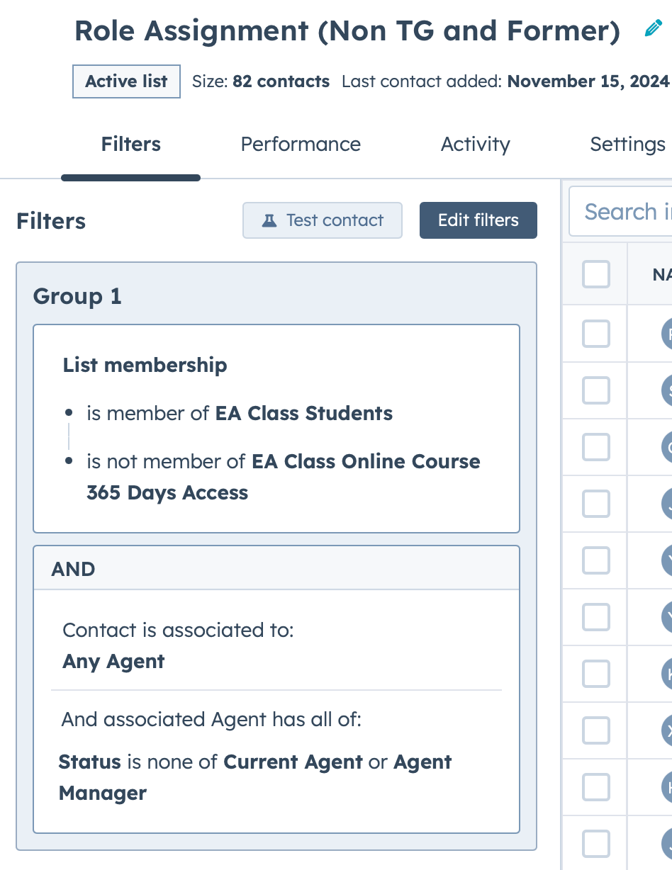Toggle the select-all checkbox in table header
This screenshot has height=870, width=672.
click(596, 274)
